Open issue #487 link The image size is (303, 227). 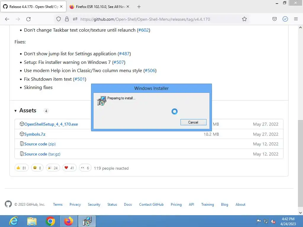pyautogui.click(x=124, y=54)
